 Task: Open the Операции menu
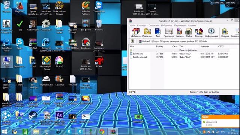pyautogui.click(x=153, y=25)
